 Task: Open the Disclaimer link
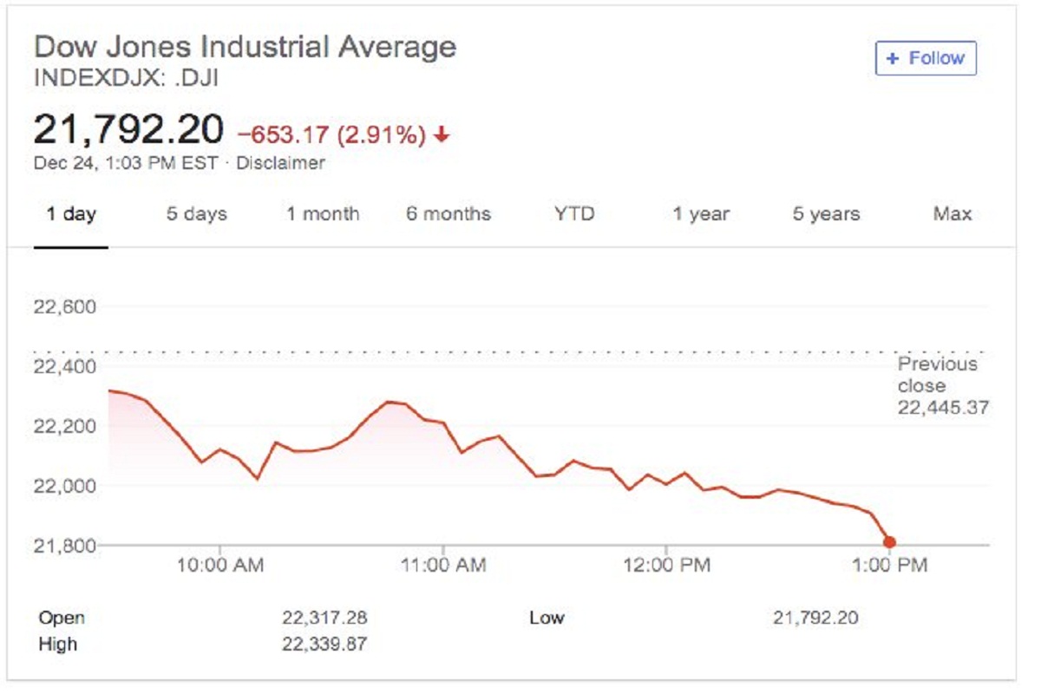[x=280, y=162]
